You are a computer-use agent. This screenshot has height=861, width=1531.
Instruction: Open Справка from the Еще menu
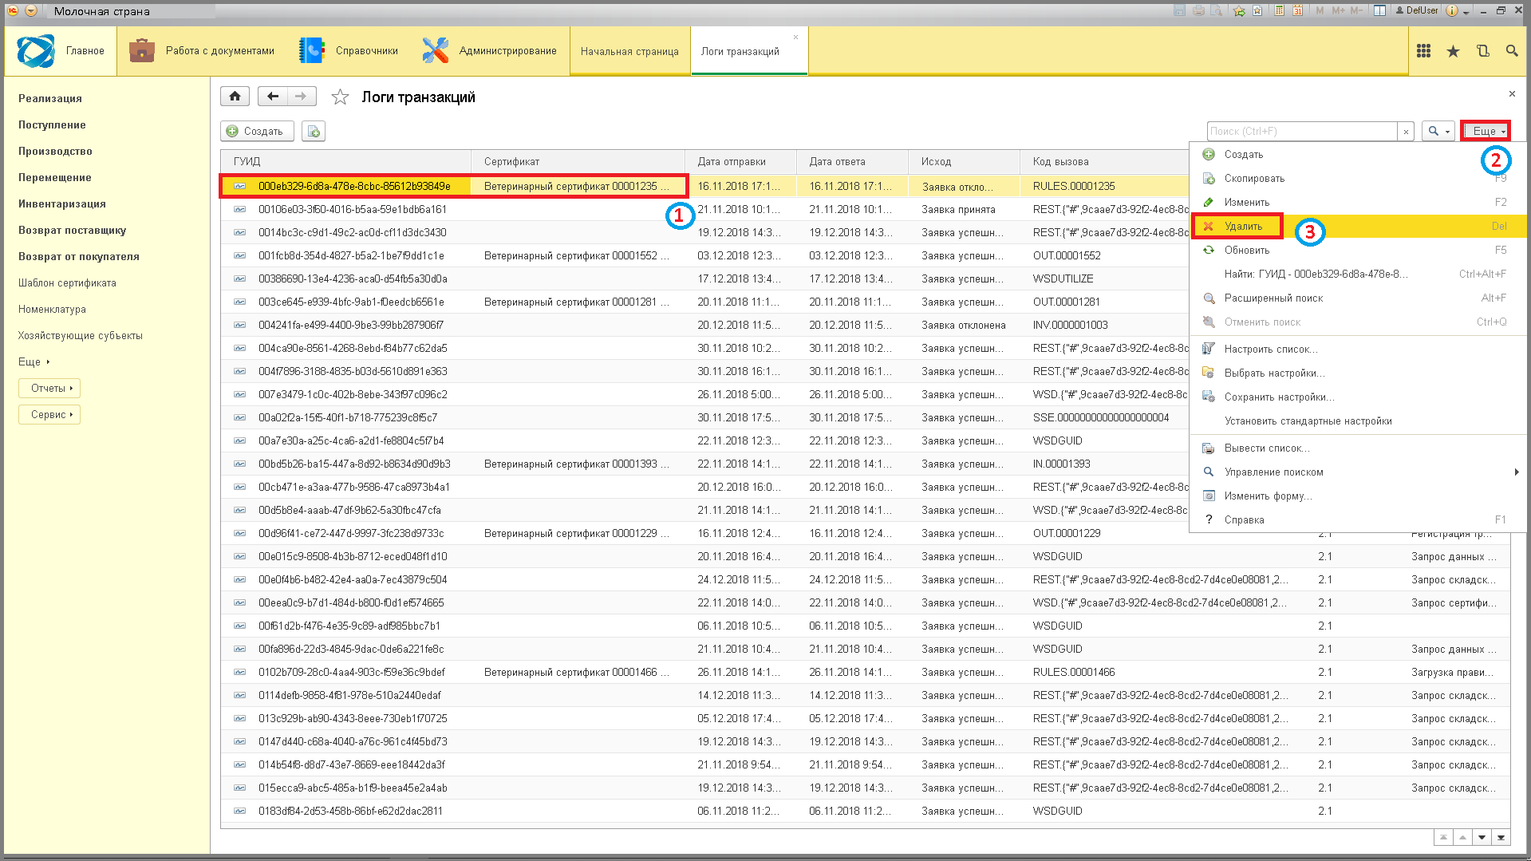(1358, 520)
